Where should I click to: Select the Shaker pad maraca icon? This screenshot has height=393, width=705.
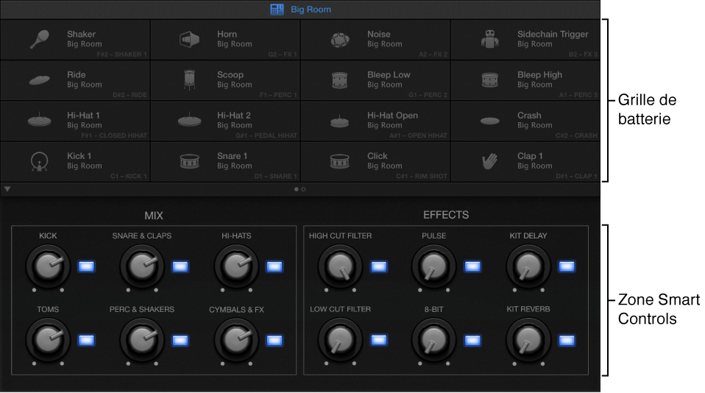coord(40,39)
